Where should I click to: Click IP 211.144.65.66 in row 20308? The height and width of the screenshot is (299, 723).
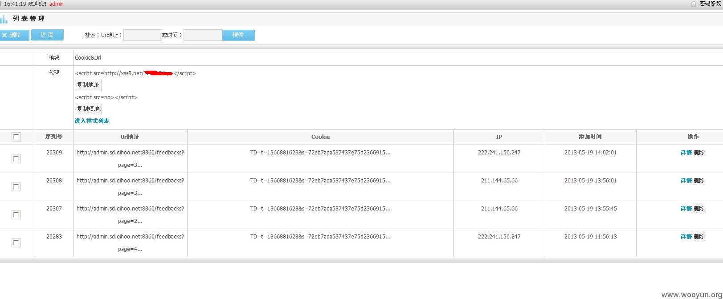click(x=499, y=181)
